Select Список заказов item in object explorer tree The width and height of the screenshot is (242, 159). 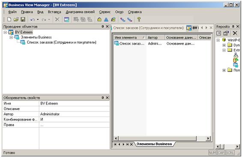[61, 42]
